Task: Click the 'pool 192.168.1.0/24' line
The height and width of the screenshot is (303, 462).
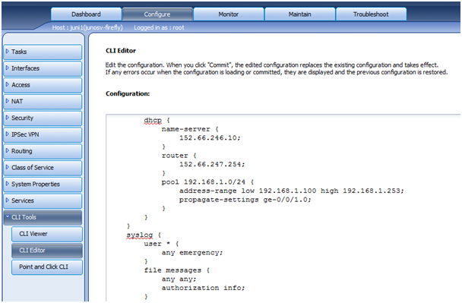Action: 207,181
